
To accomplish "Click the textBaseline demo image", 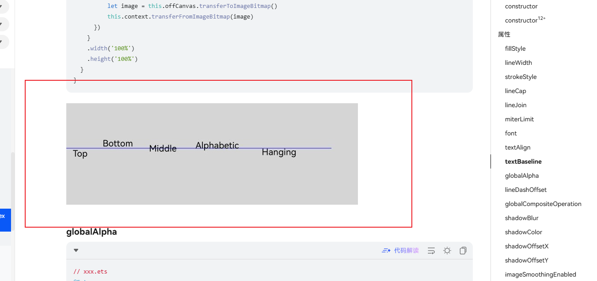I will [212, 154].
